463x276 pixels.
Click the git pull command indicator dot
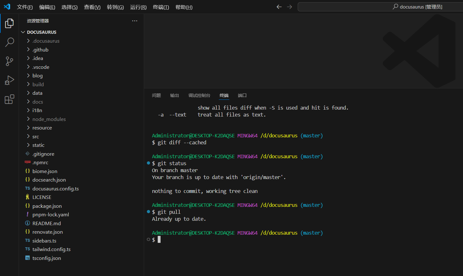point(148,212)
